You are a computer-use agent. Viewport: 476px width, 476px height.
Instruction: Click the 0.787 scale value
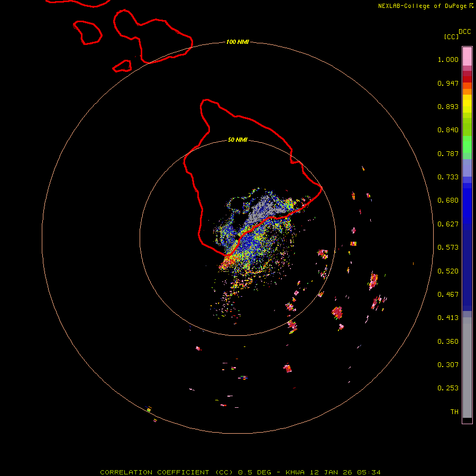(x=448, y=153)
